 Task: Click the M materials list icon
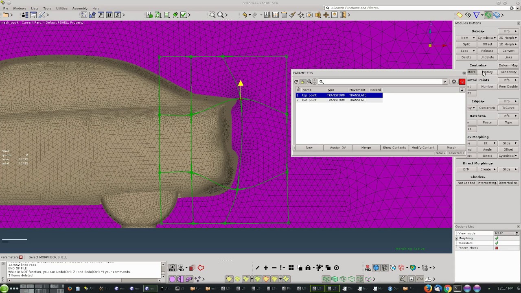point(109,15)
